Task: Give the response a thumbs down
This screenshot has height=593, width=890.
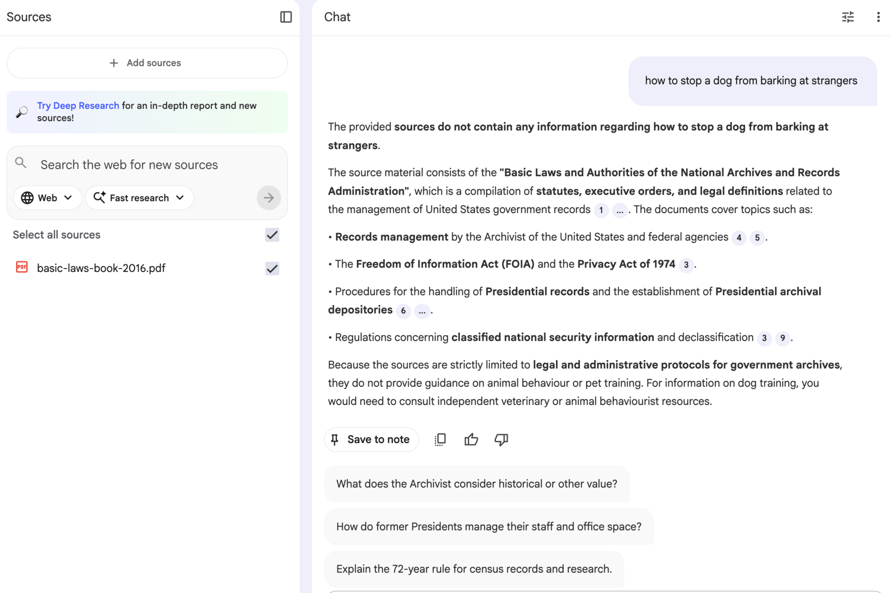Action: pos(501,439)
